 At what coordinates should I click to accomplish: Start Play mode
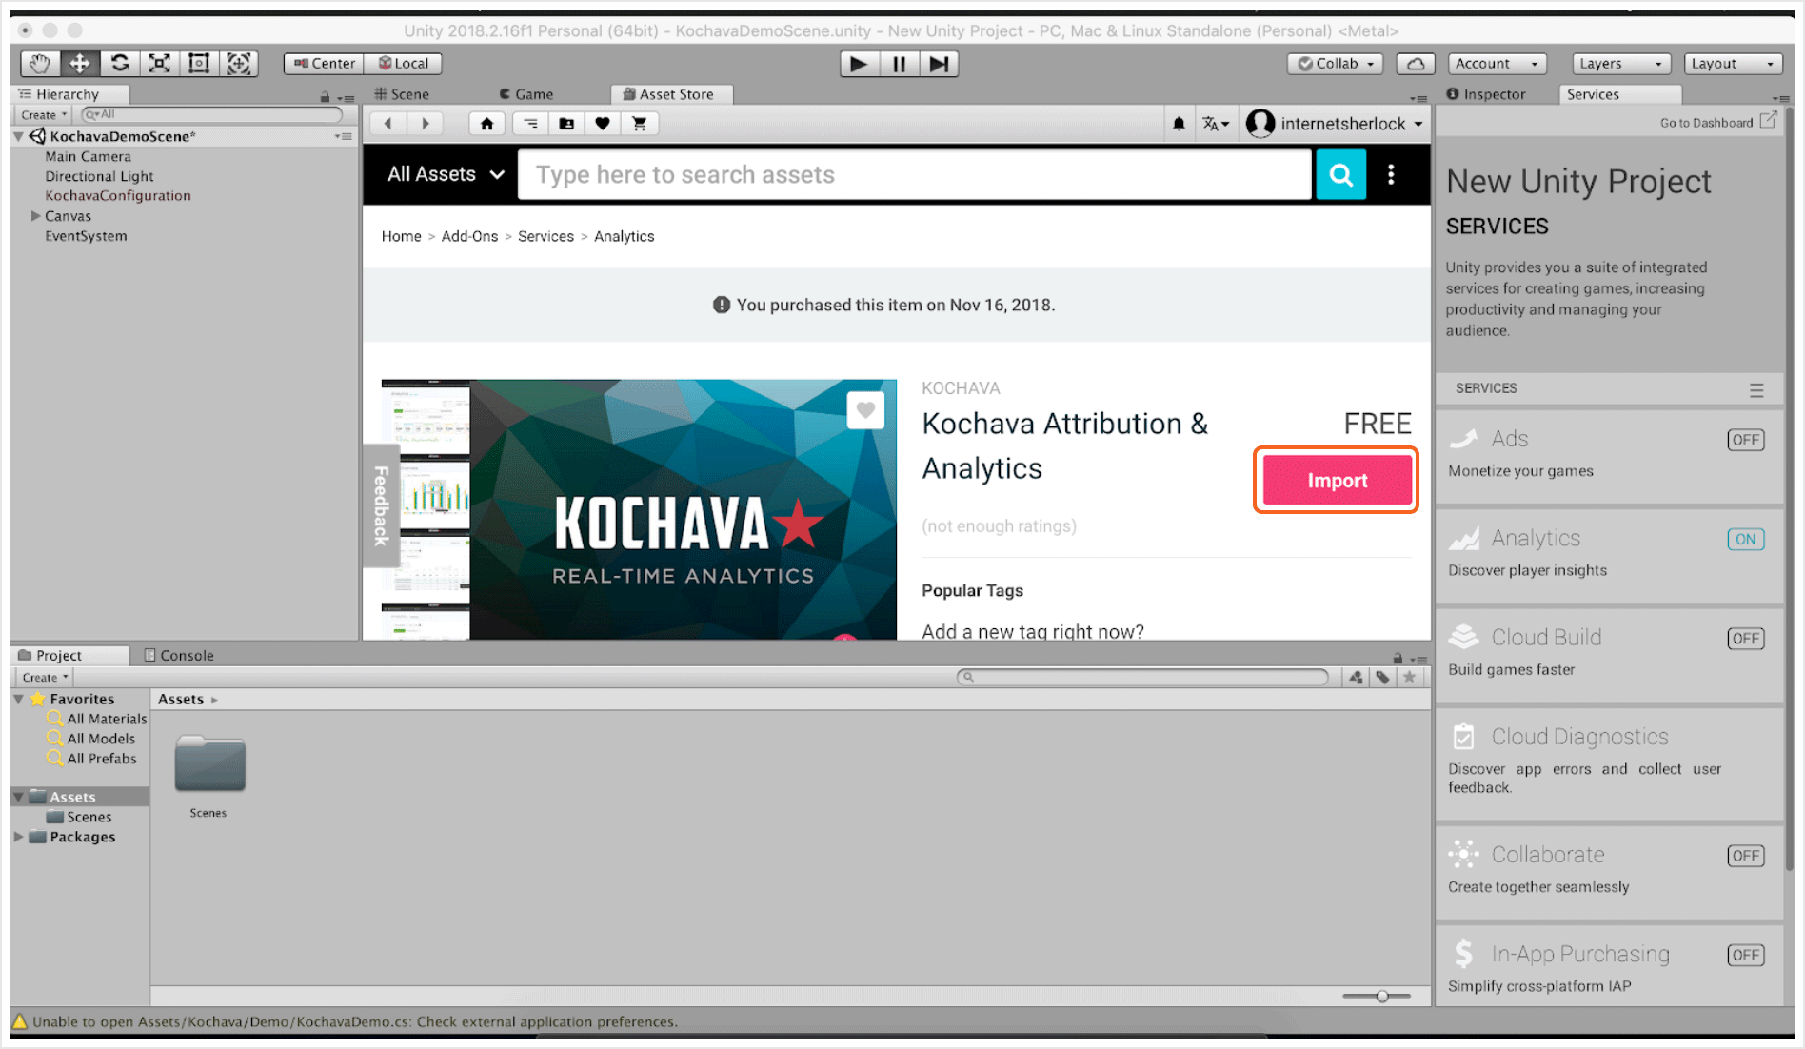click(859, 64)
